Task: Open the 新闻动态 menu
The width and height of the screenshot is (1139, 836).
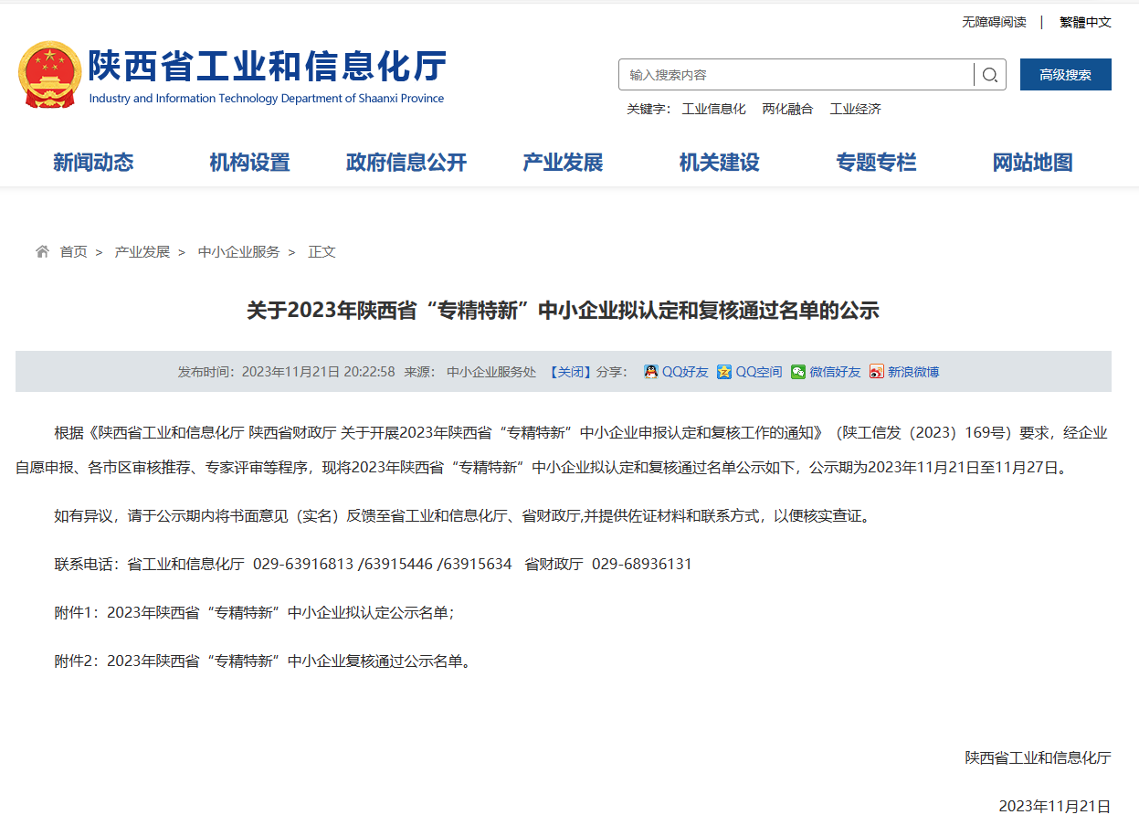Action: (93, 163)
